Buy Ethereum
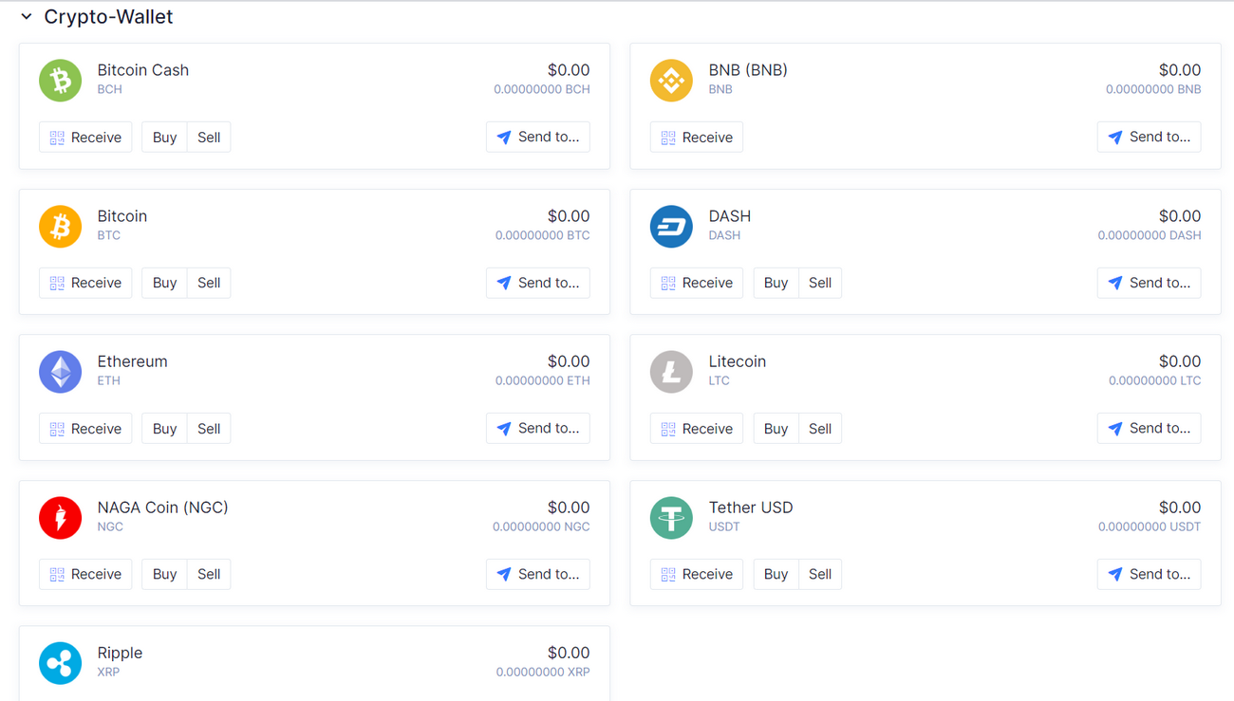This screenshot has width=1234, height=701. (164, 429)
